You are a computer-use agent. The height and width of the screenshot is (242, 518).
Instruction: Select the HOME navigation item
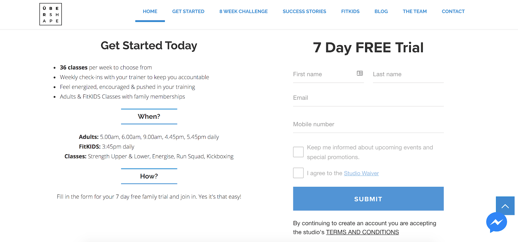click(150, 11)
